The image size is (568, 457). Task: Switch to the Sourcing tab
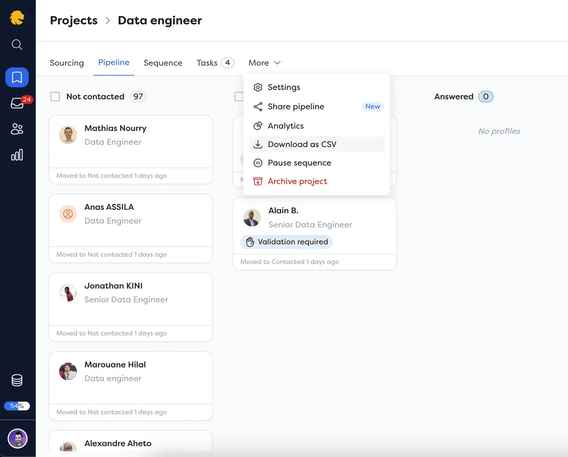coord(67,63)
